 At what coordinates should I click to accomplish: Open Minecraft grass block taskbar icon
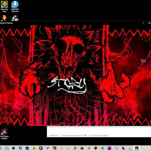82,148
